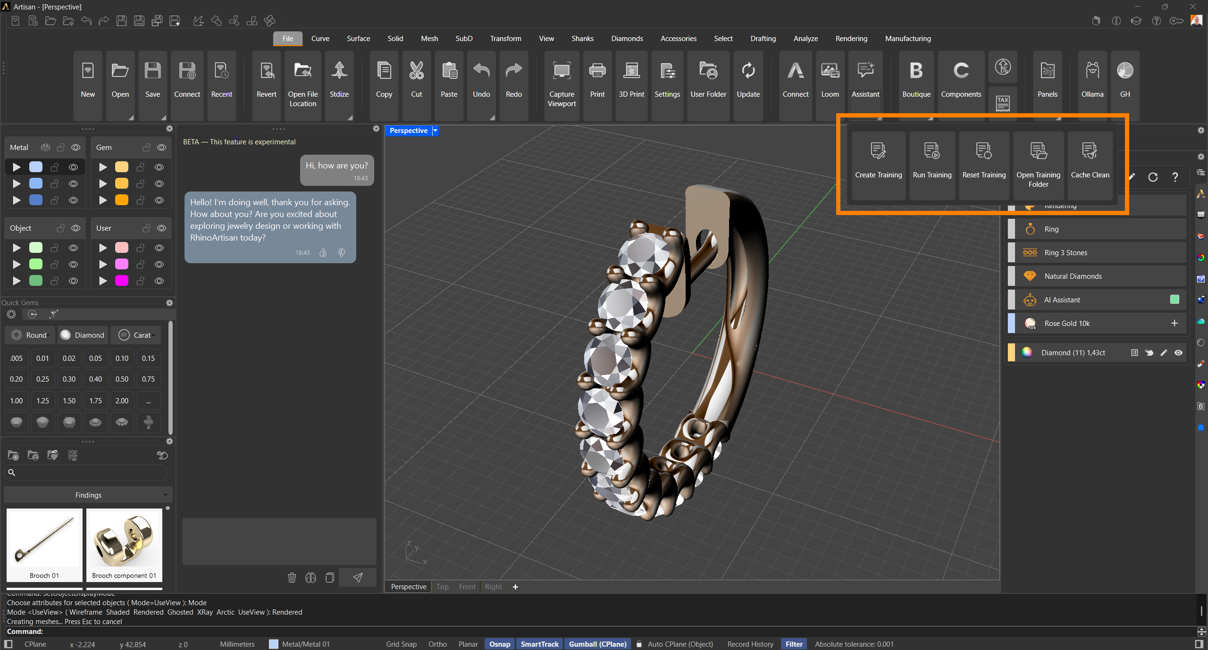
Task: Open the Perspective viewport dropdown arrow
Action: click(435, 131)
